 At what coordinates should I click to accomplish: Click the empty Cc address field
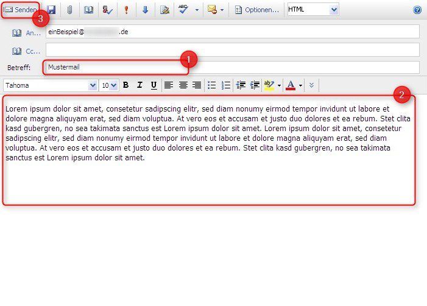tap(233, 49)
